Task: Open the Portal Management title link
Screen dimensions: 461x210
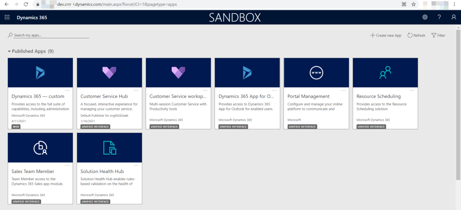Action: pyautogui.click(x=308, y=96)
